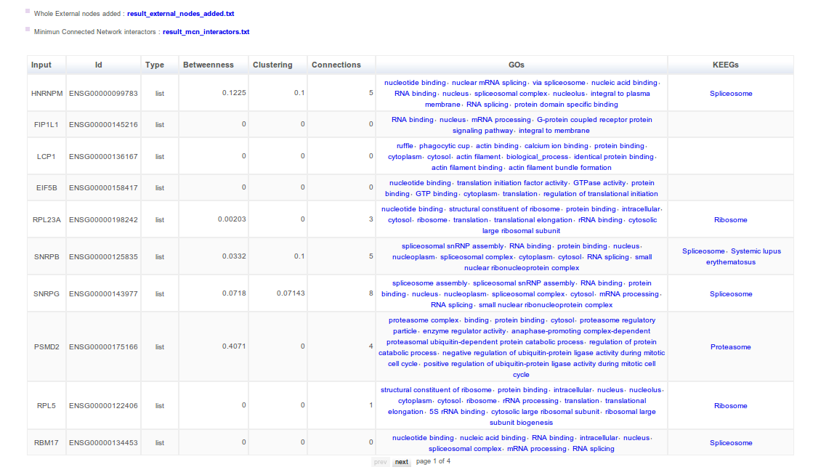Open the result_external_nodes_added.txt file link
The image size is (813, 475).
(x=180, y=14)
